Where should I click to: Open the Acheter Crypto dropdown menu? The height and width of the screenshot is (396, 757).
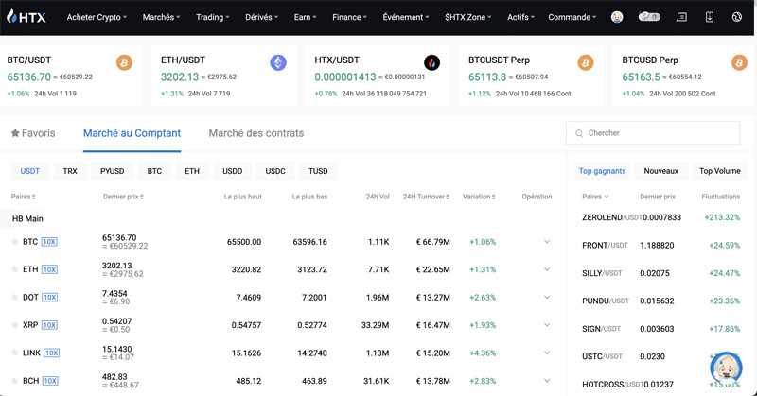pos(97,17)
